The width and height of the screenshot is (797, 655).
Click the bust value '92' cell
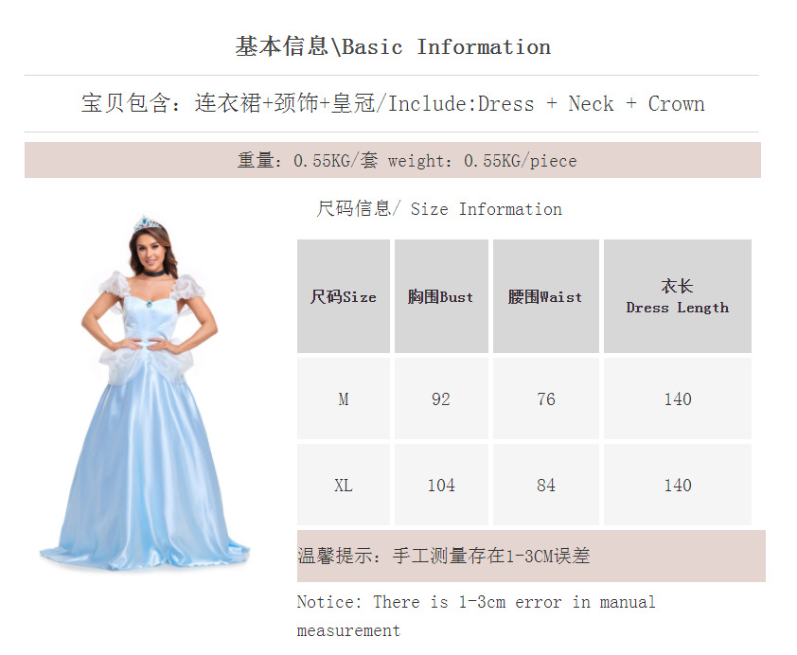pyautogui.click(x=441, y=398)
